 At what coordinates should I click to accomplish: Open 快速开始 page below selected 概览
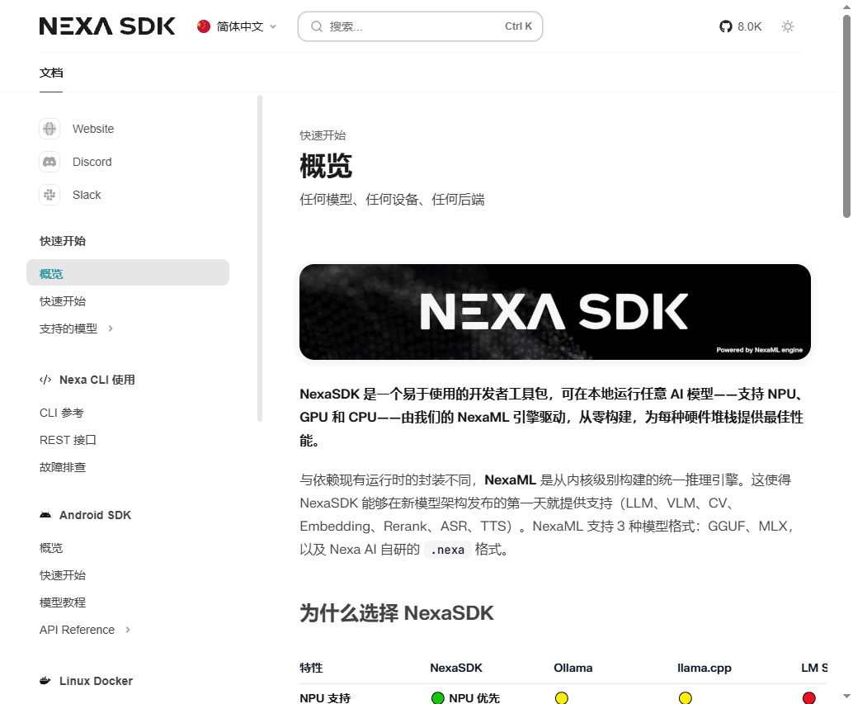point(63,301)
